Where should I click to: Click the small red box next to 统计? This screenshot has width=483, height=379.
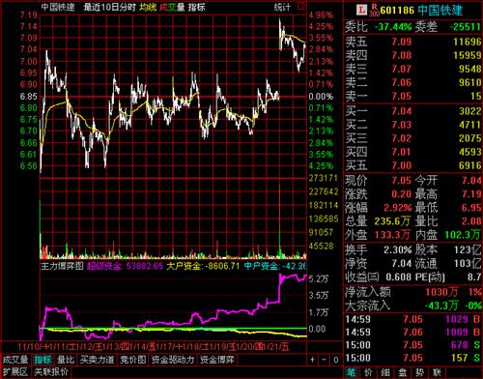[301, 7]
